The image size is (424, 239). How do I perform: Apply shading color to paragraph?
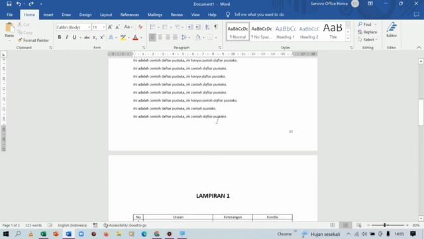tap(198, 37)
